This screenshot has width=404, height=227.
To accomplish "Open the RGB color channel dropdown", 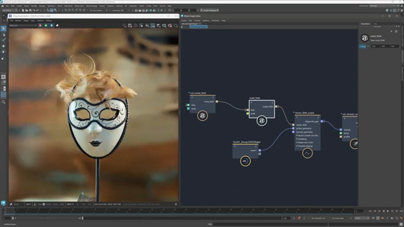I will [23, 25].
